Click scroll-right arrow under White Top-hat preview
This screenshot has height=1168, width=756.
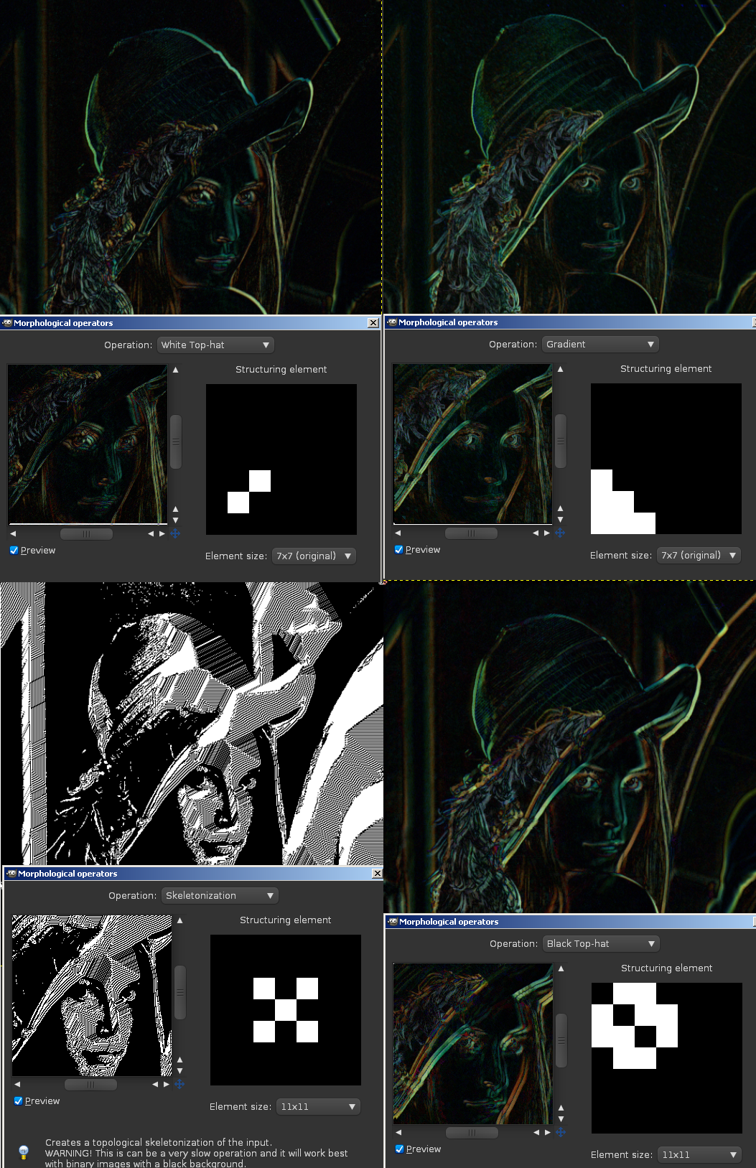pos(162,533)
